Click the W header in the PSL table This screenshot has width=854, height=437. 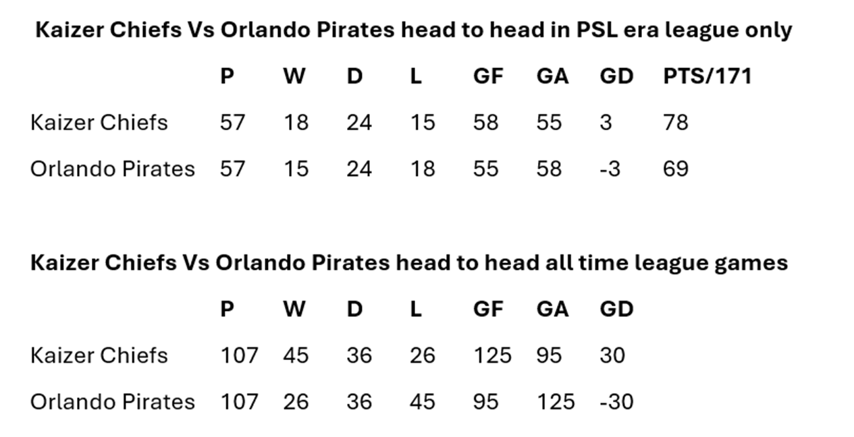tap(294, 76)
